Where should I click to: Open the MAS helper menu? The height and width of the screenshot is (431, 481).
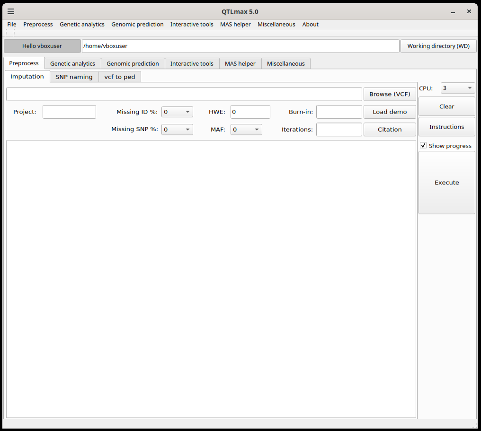(x=235, y=25)
